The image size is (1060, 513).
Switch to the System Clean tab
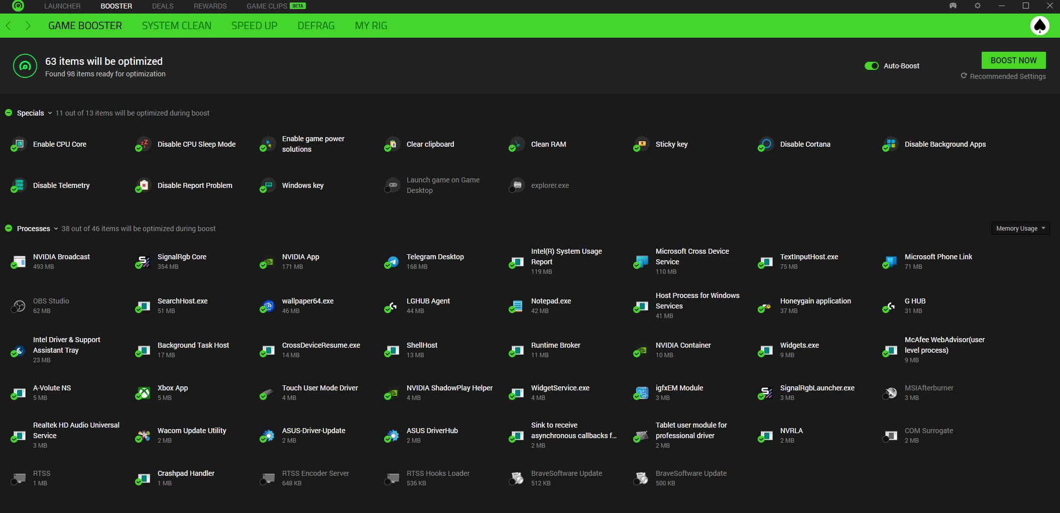[x=176, y=25]
